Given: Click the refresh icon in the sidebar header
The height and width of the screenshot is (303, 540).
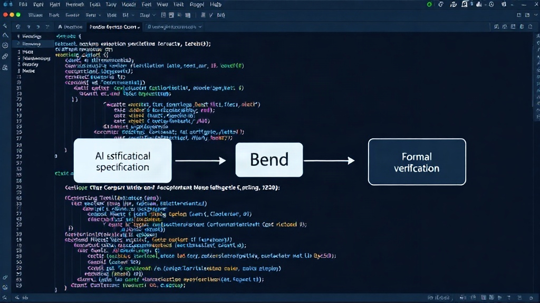Looking at the screenshot, I should coord(18,27).
